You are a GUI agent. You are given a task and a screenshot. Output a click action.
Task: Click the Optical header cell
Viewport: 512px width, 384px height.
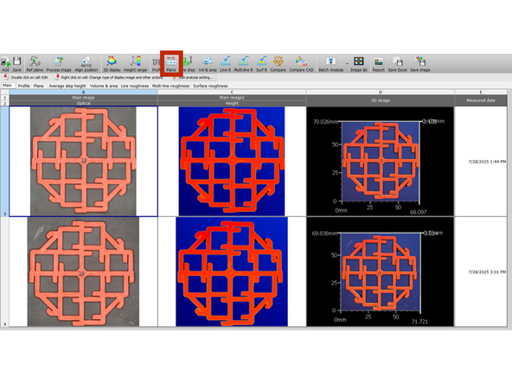pyautogui.click(x=83, y=103)
